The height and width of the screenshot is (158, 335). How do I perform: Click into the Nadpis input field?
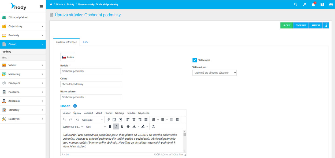[x=91, y=71]
